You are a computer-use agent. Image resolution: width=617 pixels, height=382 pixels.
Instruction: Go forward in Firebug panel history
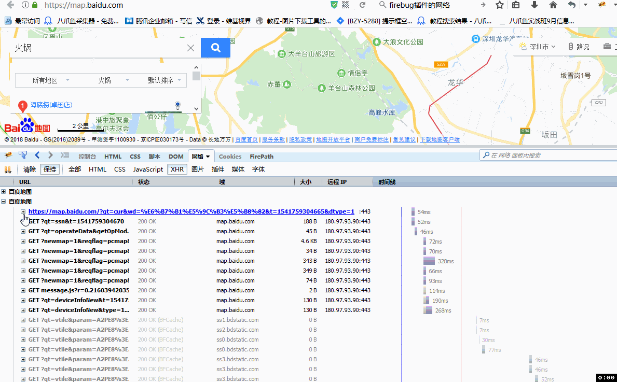(50, 155)
